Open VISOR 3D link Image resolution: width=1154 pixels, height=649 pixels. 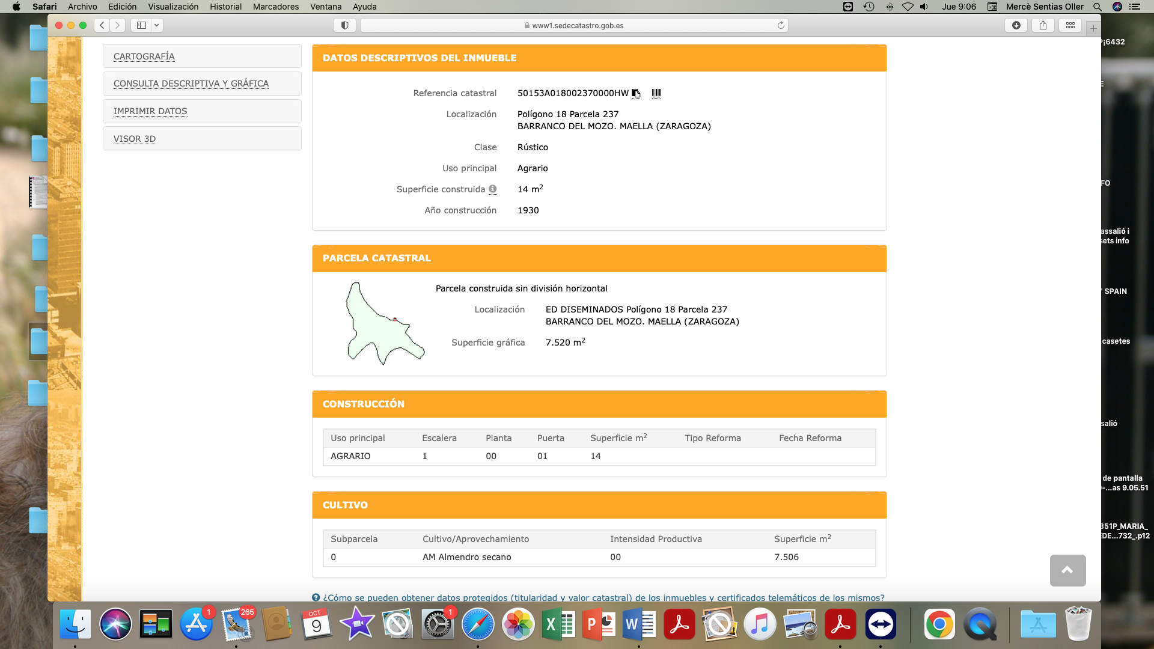tap(135, 139)
